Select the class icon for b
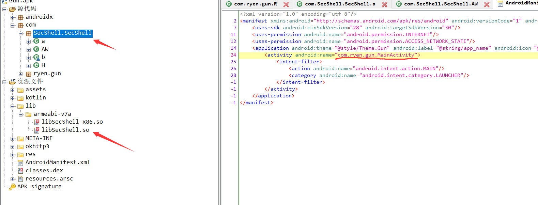Screen dimensions: 538x205 (36, 57)
